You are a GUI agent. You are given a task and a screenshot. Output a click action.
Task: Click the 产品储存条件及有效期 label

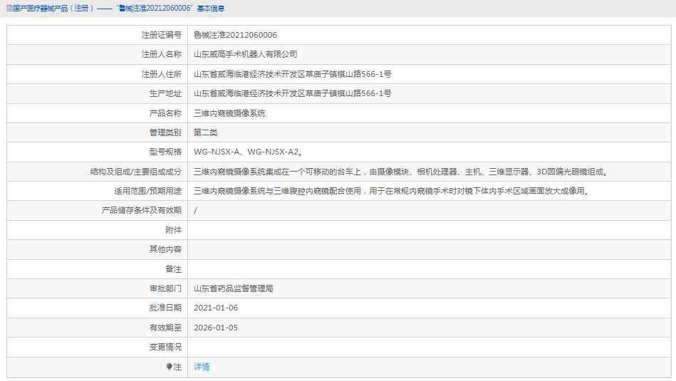pos(142,210)
